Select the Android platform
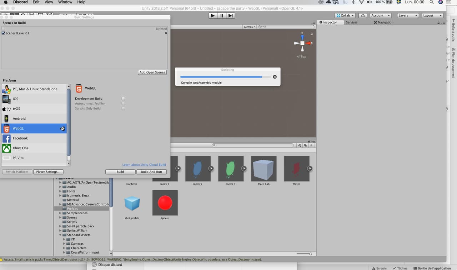Viewport: 457px width, 270px height. pyautogui.click(x=34, y=119)
